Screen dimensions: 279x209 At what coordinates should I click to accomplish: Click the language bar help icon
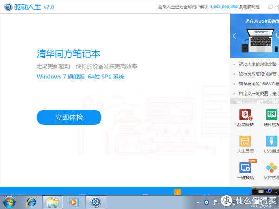coord(268,191)
